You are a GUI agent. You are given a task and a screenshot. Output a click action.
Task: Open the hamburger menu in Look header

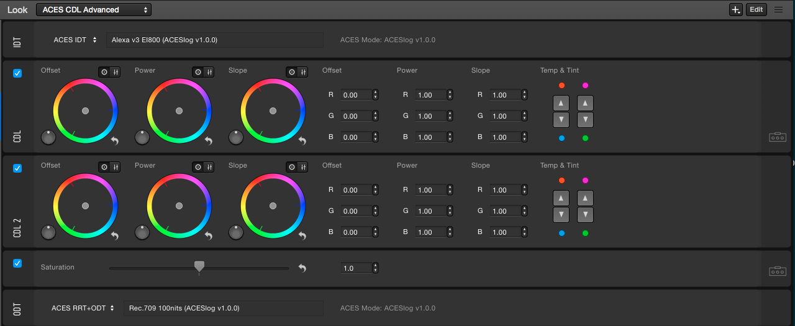coord(778,10)
